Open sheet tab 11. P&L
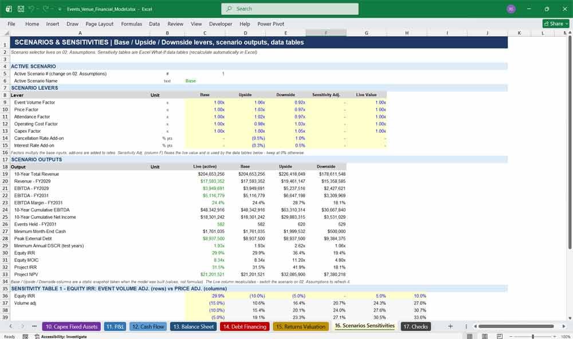This screenshot has width=573, height=339. [115, 326]
